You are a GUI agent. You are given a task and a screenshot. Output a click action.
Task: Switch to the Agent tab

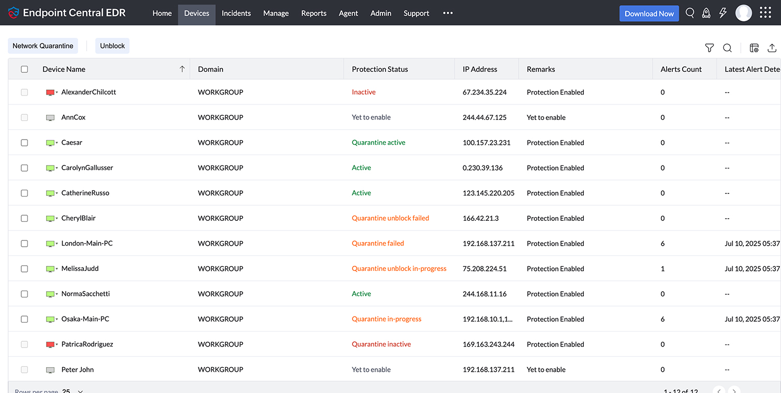pos(348,13)
